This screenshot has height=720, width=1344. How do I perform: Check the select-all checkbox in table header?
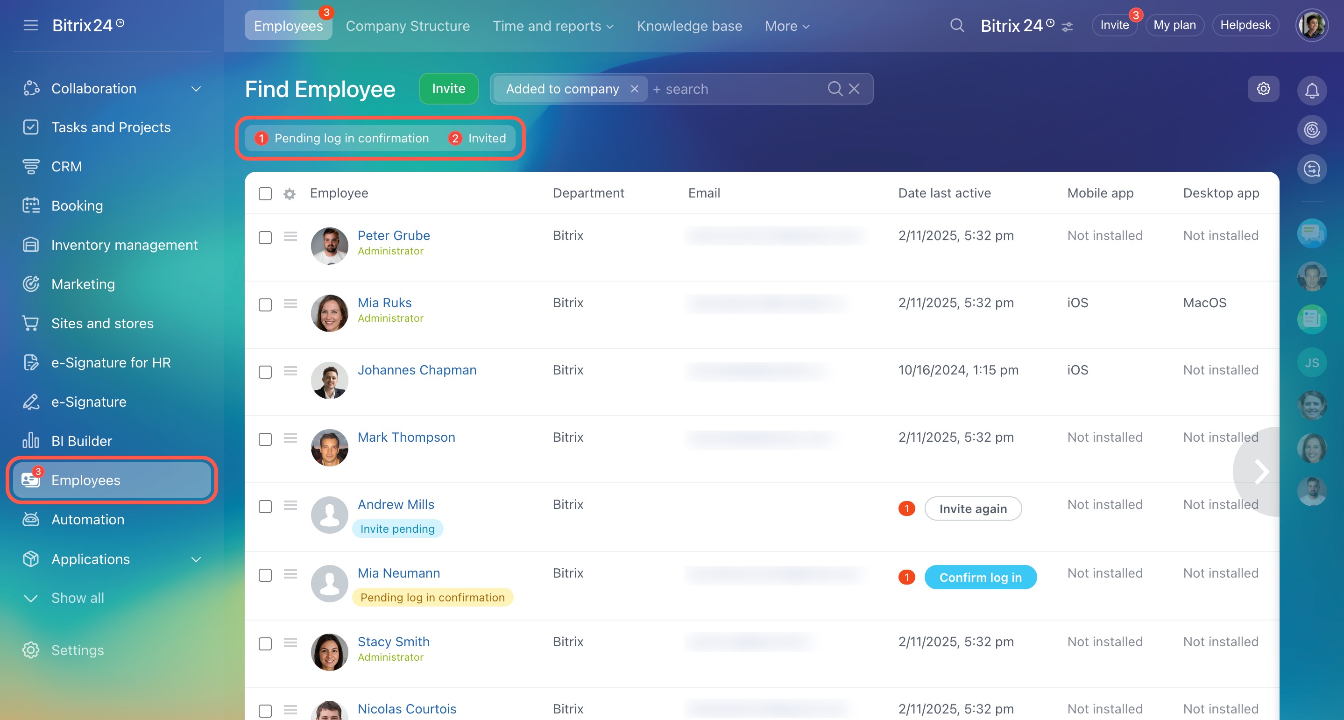265,194
